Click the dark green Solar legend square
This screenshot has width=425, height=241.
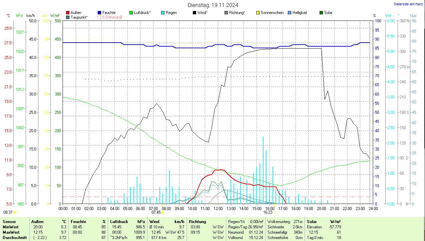321,13
